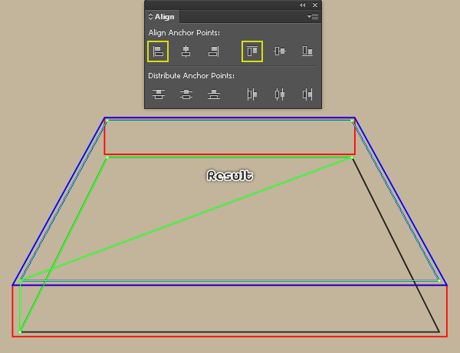Click Horizontal Distribute Left icon
Viewport: 460px width, 353px height.
(252, 94)
